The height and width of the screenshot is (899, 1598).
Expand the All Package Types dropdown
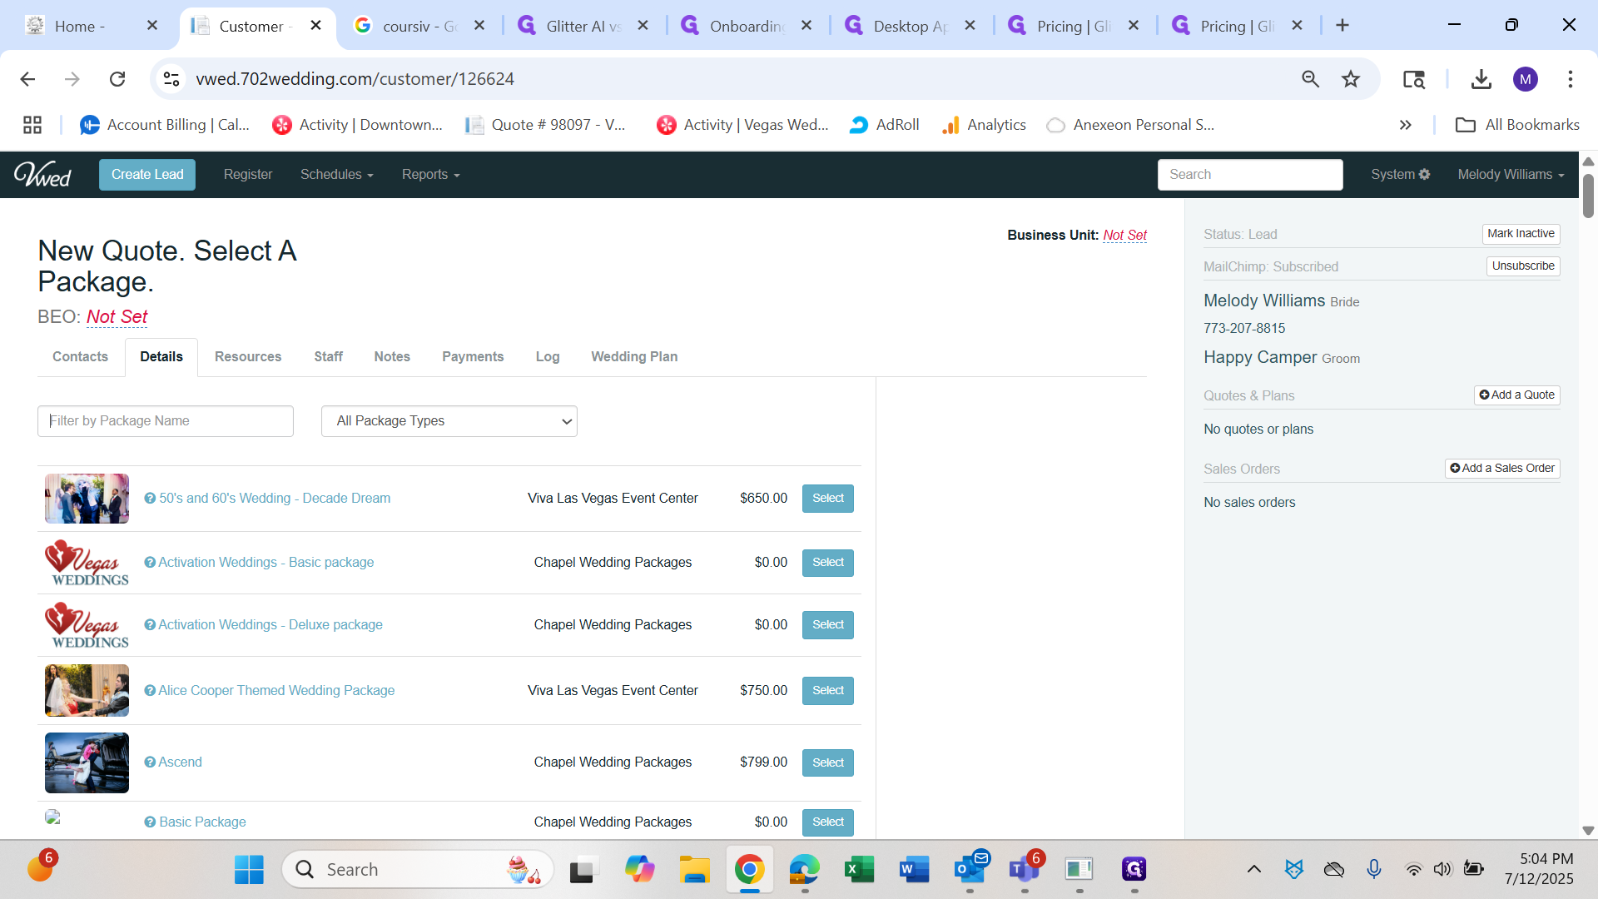click(x=449, y=421)
